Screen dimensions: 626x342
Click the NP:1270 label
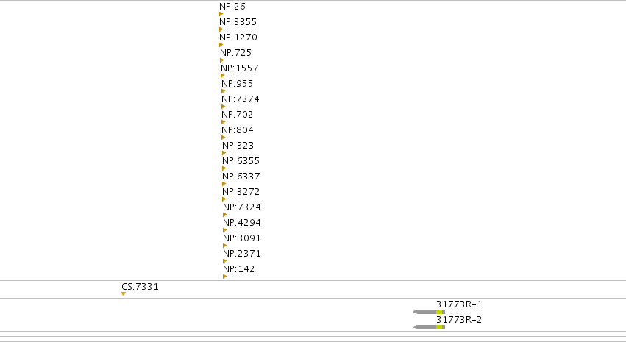point(238,37)
